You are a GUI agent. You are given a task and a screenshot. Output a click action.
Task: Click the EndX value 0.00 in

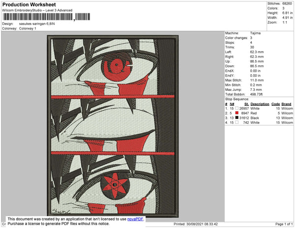click(x=255, y=71)
